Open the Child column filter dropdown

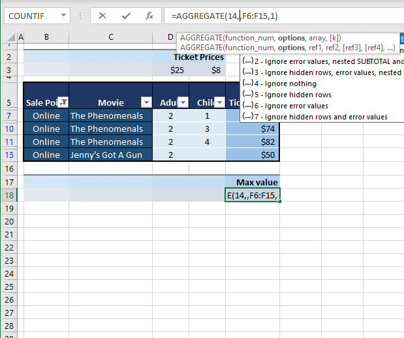click(219, 102)
